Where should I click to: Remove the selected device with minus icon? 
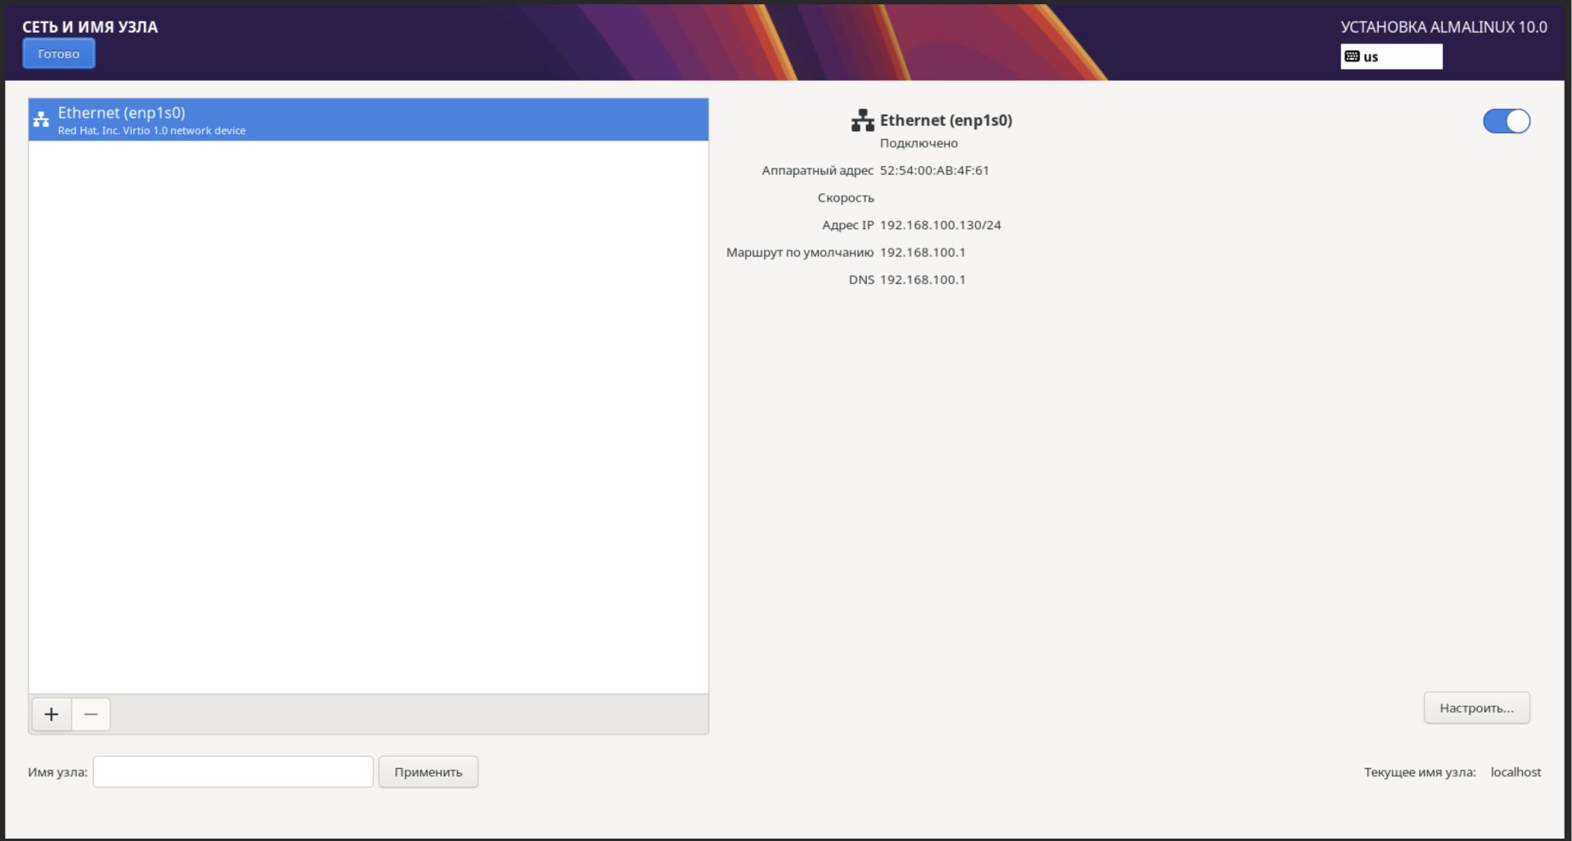[x=91, y=714]
